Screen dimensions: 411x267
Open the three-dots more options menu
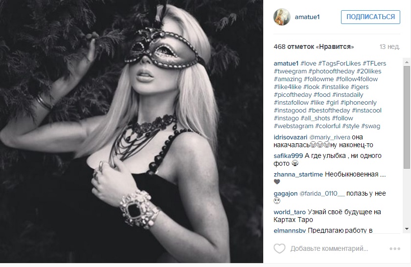tap(395, 248)
